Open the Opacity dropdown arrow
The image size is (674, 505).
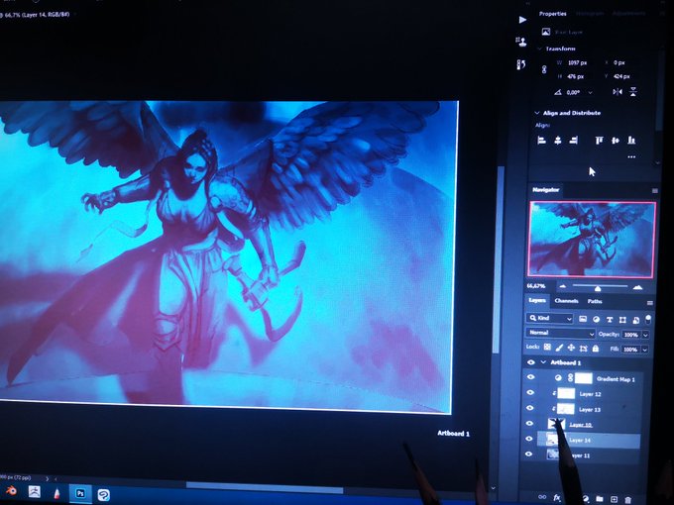coord(645,336)
